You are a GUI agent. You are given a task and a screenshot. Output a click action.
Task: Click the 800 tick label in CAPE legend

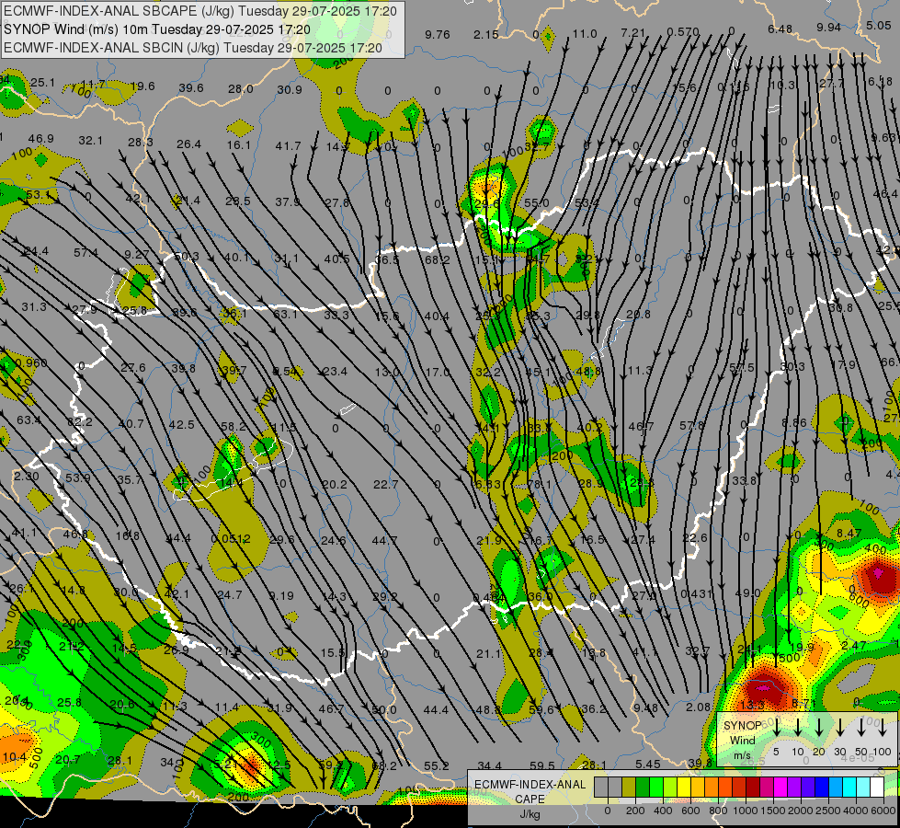[x=718, y=811]
